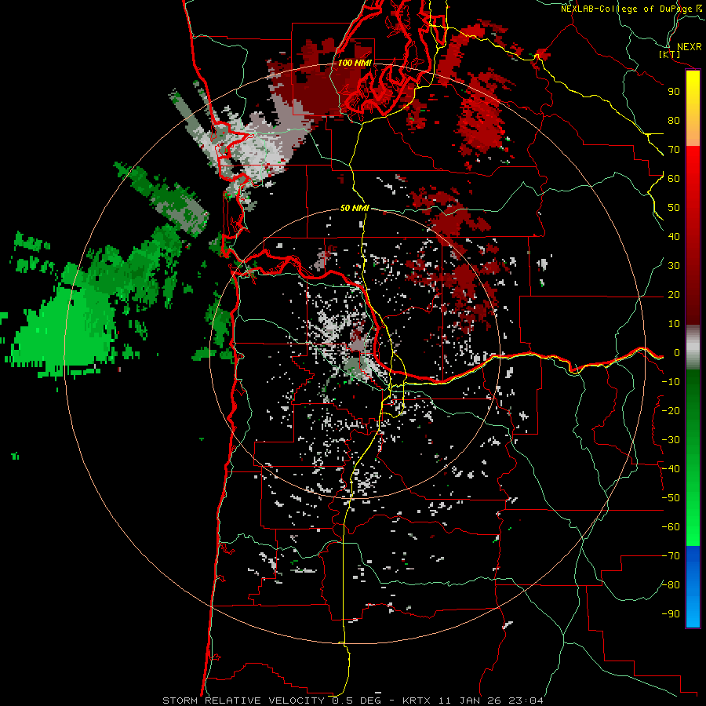This screenshot has width=706, height=706.
Task: Click the -50 value on the velocity scale
Action: click(671, 498)
